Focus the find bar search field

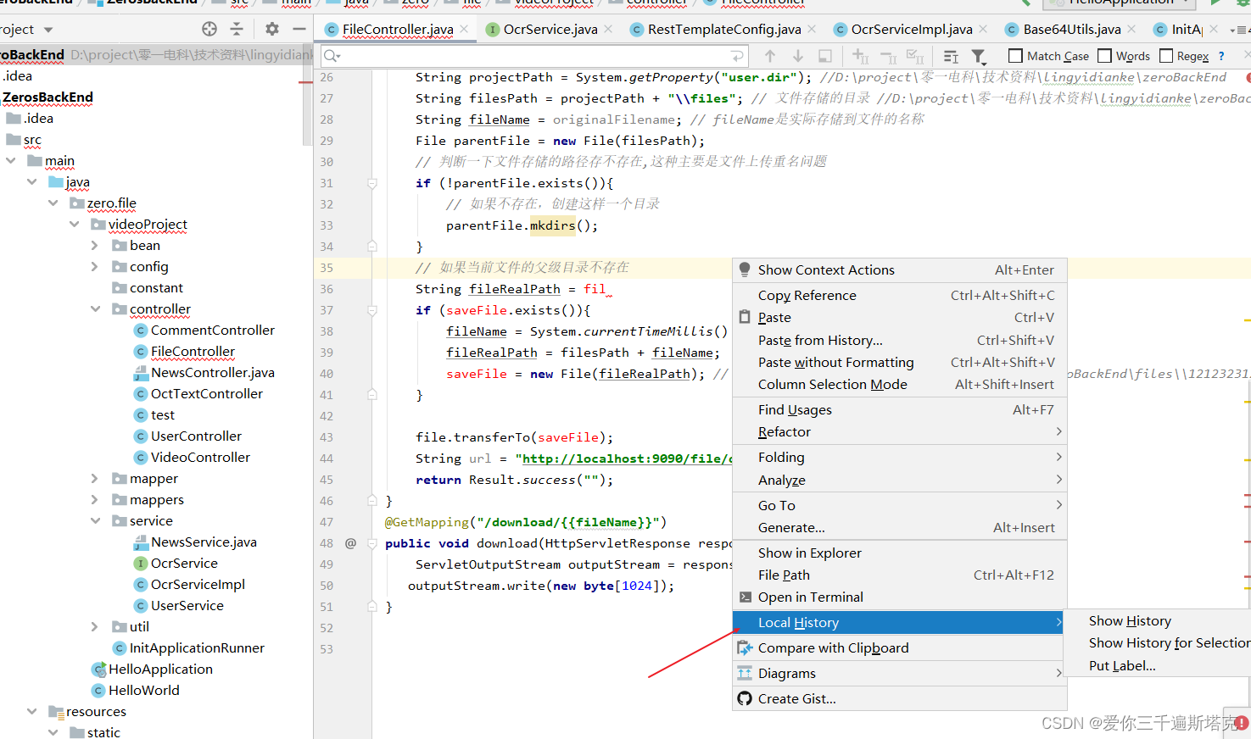click(534, 56)
